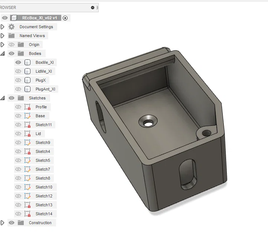Click the BoxMe_XI body icon

pos(27,62)
